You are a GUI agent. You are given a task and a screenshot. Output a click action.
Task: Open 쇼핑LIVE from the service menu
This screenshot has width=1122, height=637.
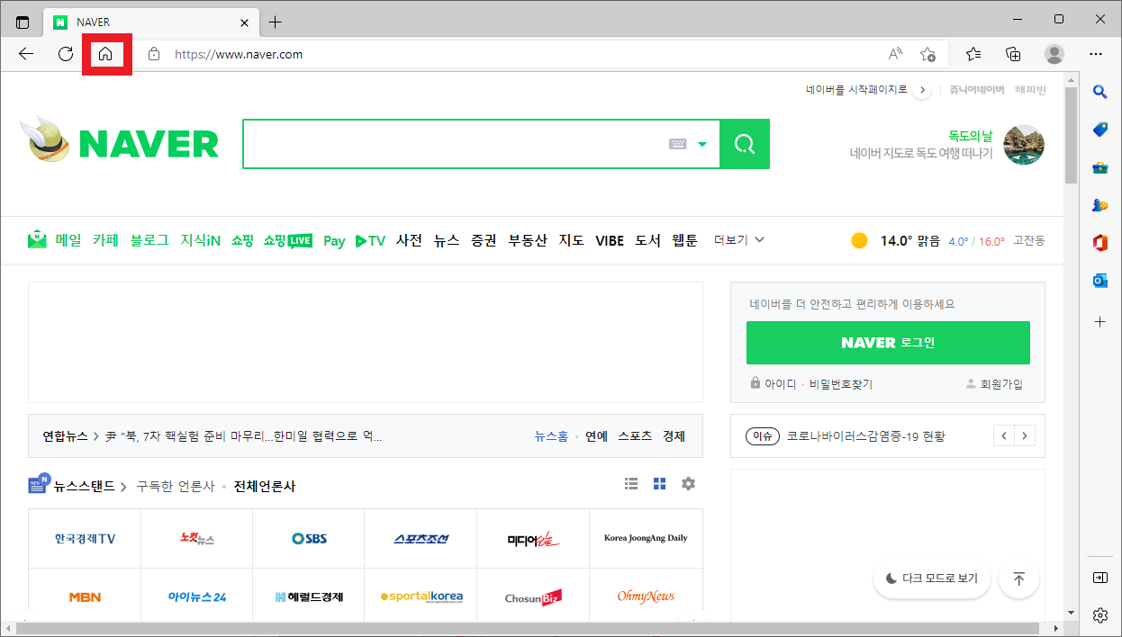(x=288, y=240)
